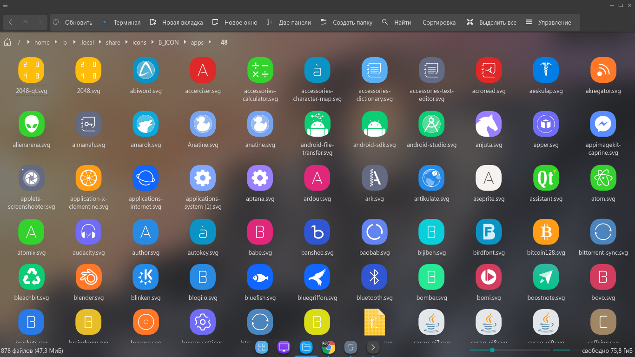Select the blender.svg icon
The height and width of the screenshot is (357, 635).
coord(88,277)
